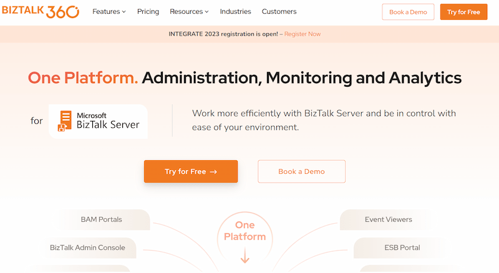Click the large Book a Demo button
499x273 pixels.
(301, 171)
